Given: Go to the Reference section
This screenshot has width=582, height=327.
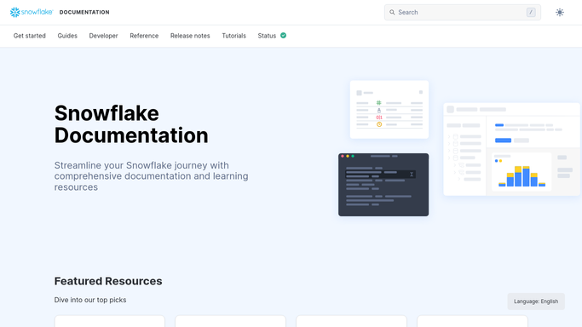Looking at the screenshot, I should [x=144, y=36].
